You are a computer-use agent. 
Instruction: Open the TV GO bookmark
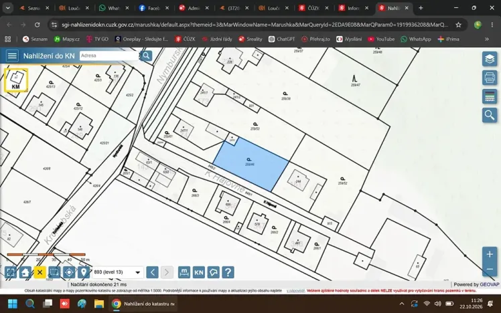97,39
